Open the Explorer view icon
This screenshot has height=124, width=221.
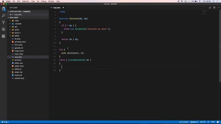pos(3,9)
